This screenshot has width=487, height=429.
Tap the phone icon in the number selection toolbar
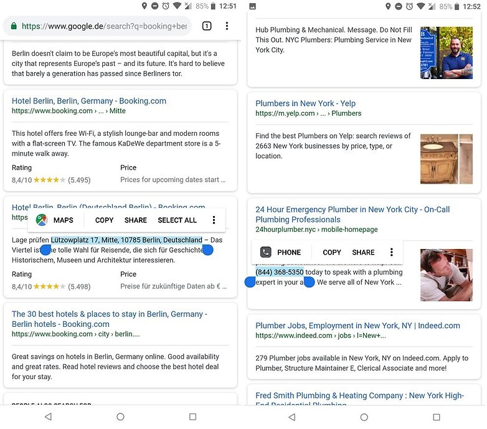click(265, 252)
